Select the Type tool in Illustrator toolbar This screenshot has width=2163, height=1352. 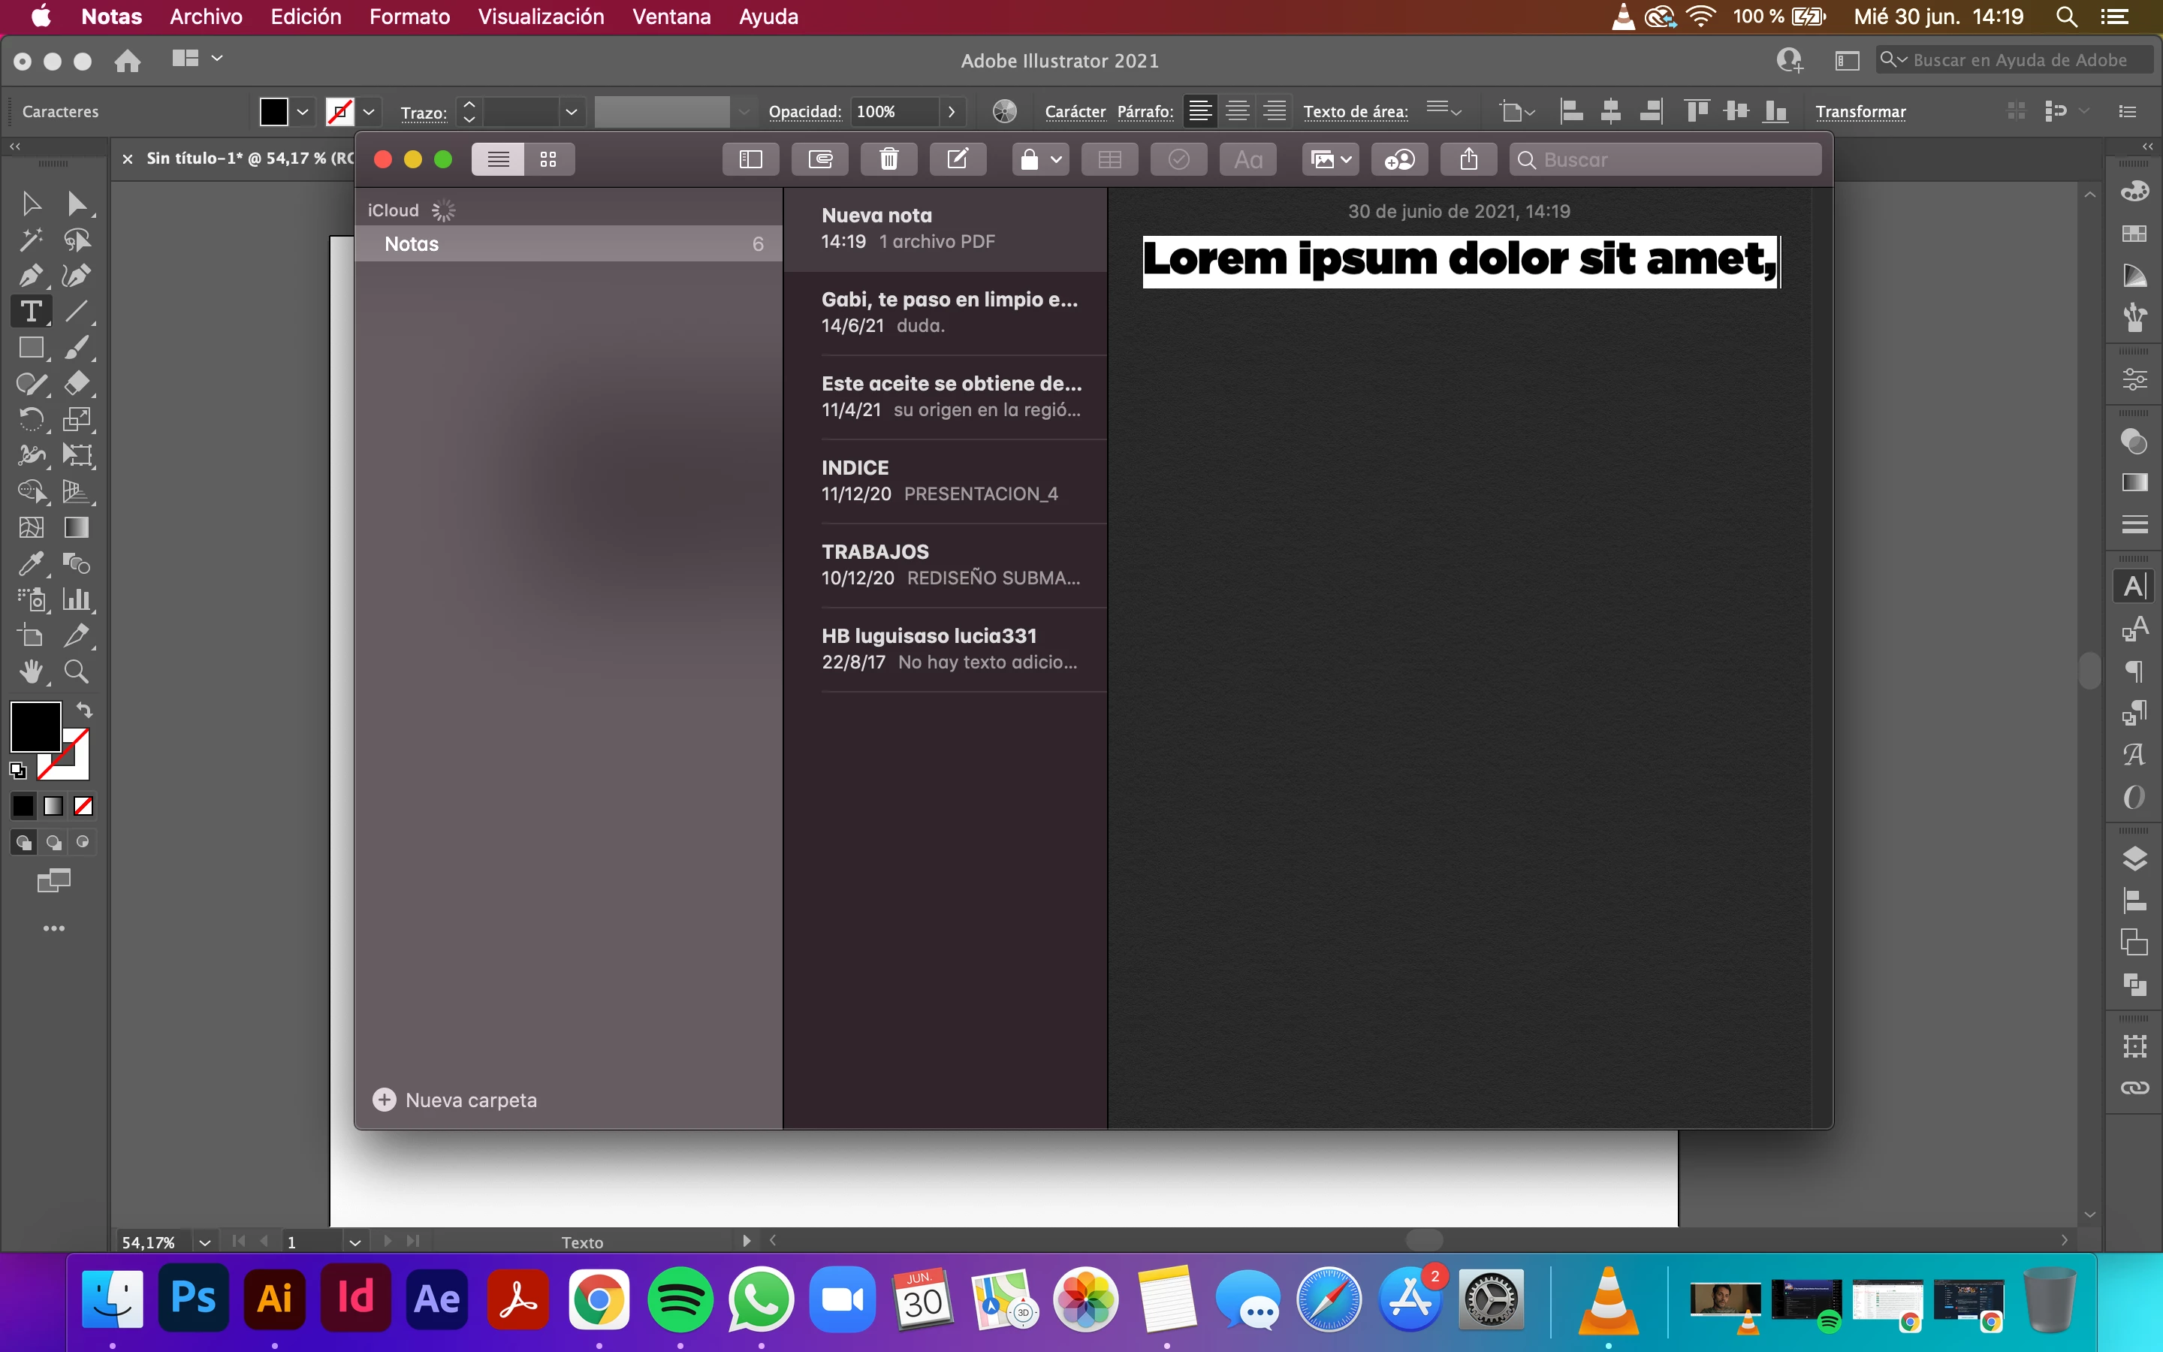(32, 311)
